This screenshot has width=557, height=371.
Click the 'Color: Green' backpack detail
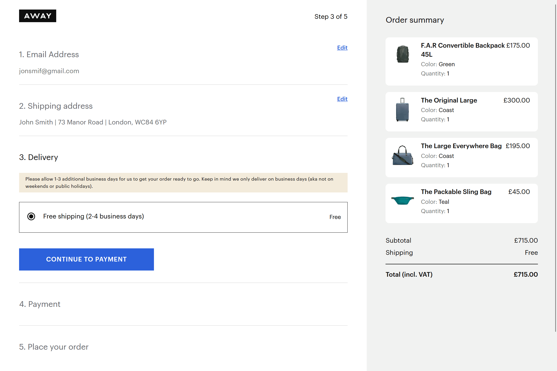pyautogui.click(x=438, y=64)
